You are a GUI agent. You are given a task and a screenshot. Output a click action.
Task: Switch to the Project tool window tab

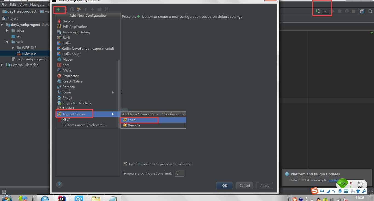pyautogui.click(x=10, y=18)
